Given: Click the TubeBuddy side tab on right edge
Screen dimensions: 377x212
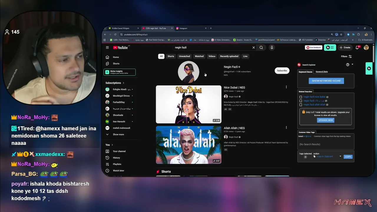Looking at the screenshot, I should (x=369, y=69).
